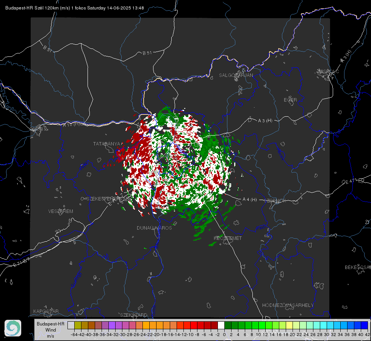The width and height of the screenshot is (371, 341).
Task: Click the EGER city label
Action: tap(290, 100)
